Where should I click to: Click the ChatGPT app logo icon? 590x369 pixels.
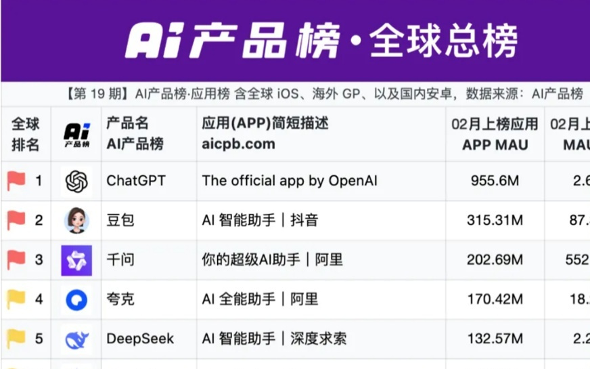click(76, 181)
